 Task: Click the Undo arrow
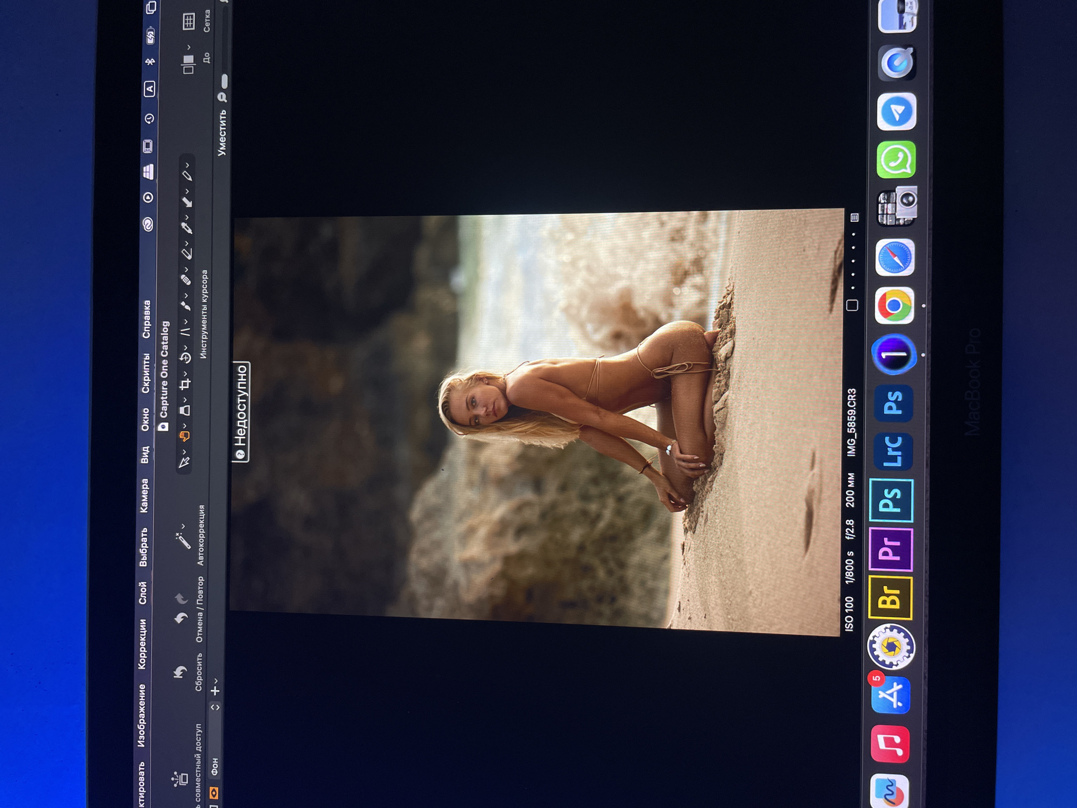tap(181, 618)
